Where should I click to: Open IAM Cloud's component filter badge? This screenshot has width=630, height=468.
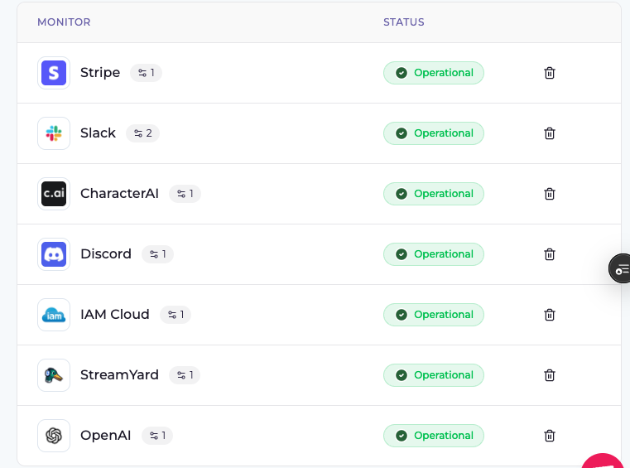(176, 315)
